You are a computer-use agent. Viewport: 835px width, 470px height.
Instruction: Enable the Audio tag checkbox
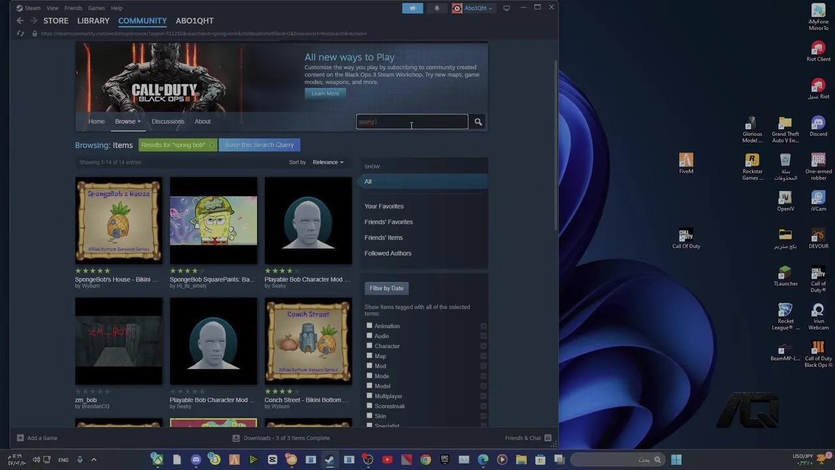(x=369, y=336)
